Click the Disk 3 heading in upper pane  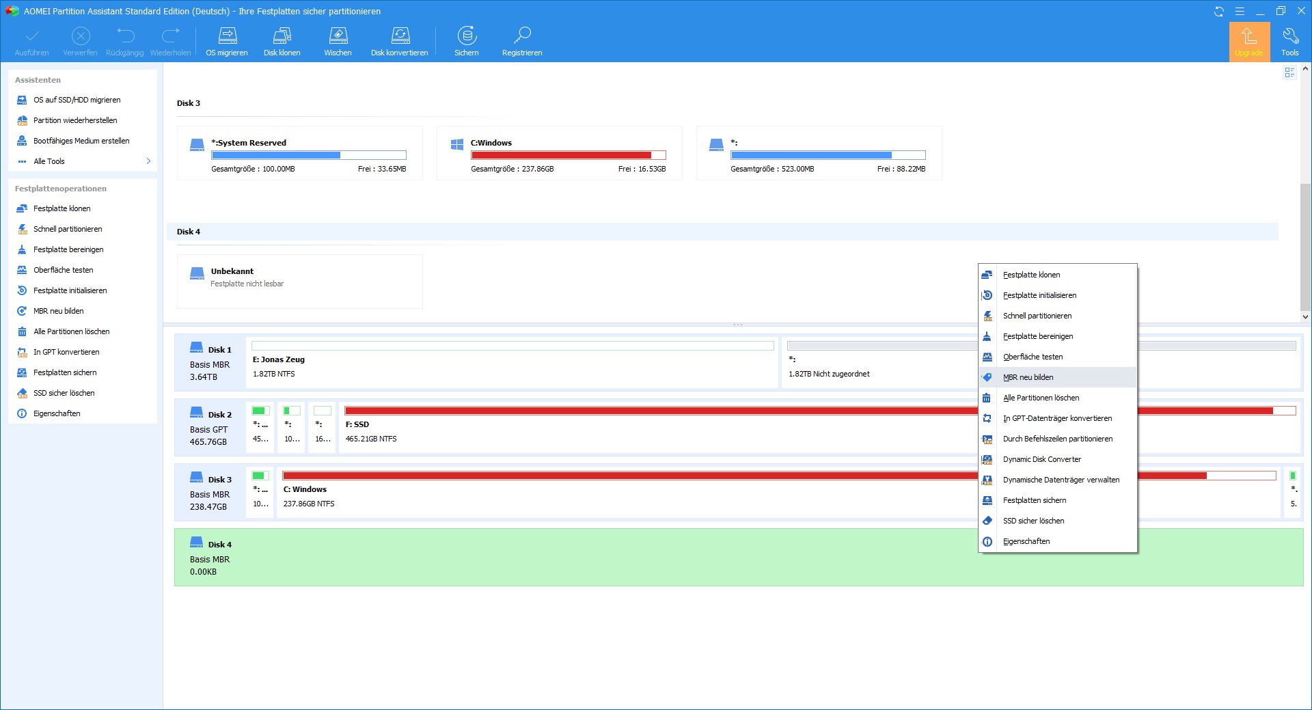click(x=189, y=103)
